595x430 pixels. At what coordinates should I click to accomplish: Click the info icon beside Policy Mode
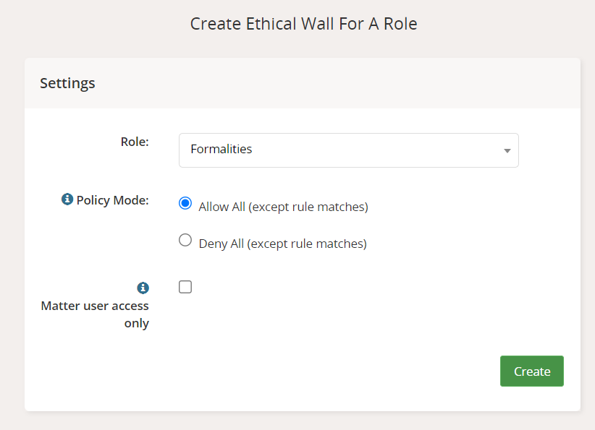tap(67, 199)
